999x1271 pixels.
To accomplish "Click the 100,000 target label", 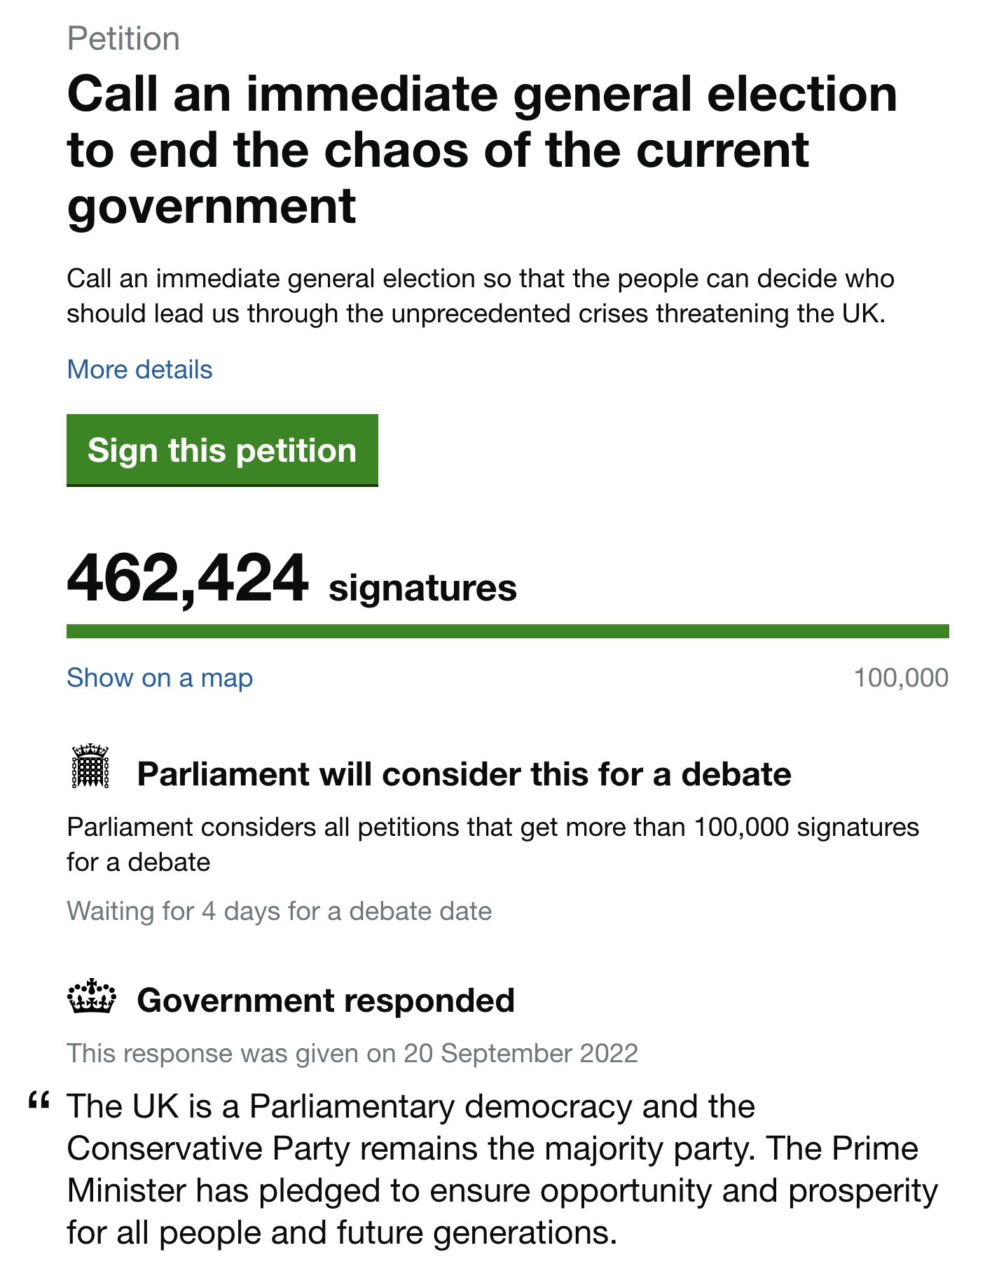I will (x=901, y=678).
